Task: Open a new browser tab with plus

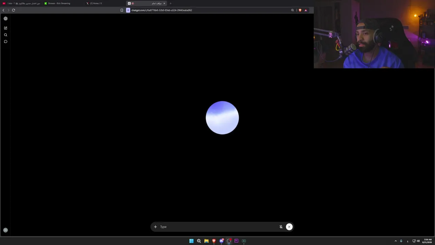Action: (171, 3)
